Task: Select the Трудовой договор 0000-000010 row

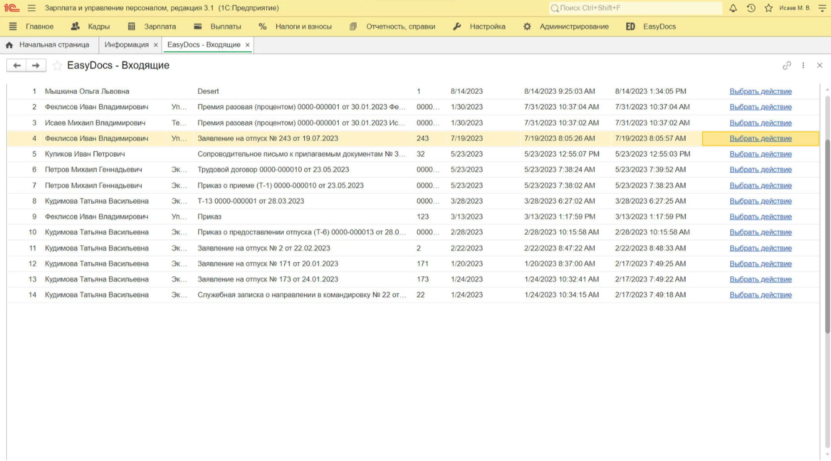Action: point(273,170)
